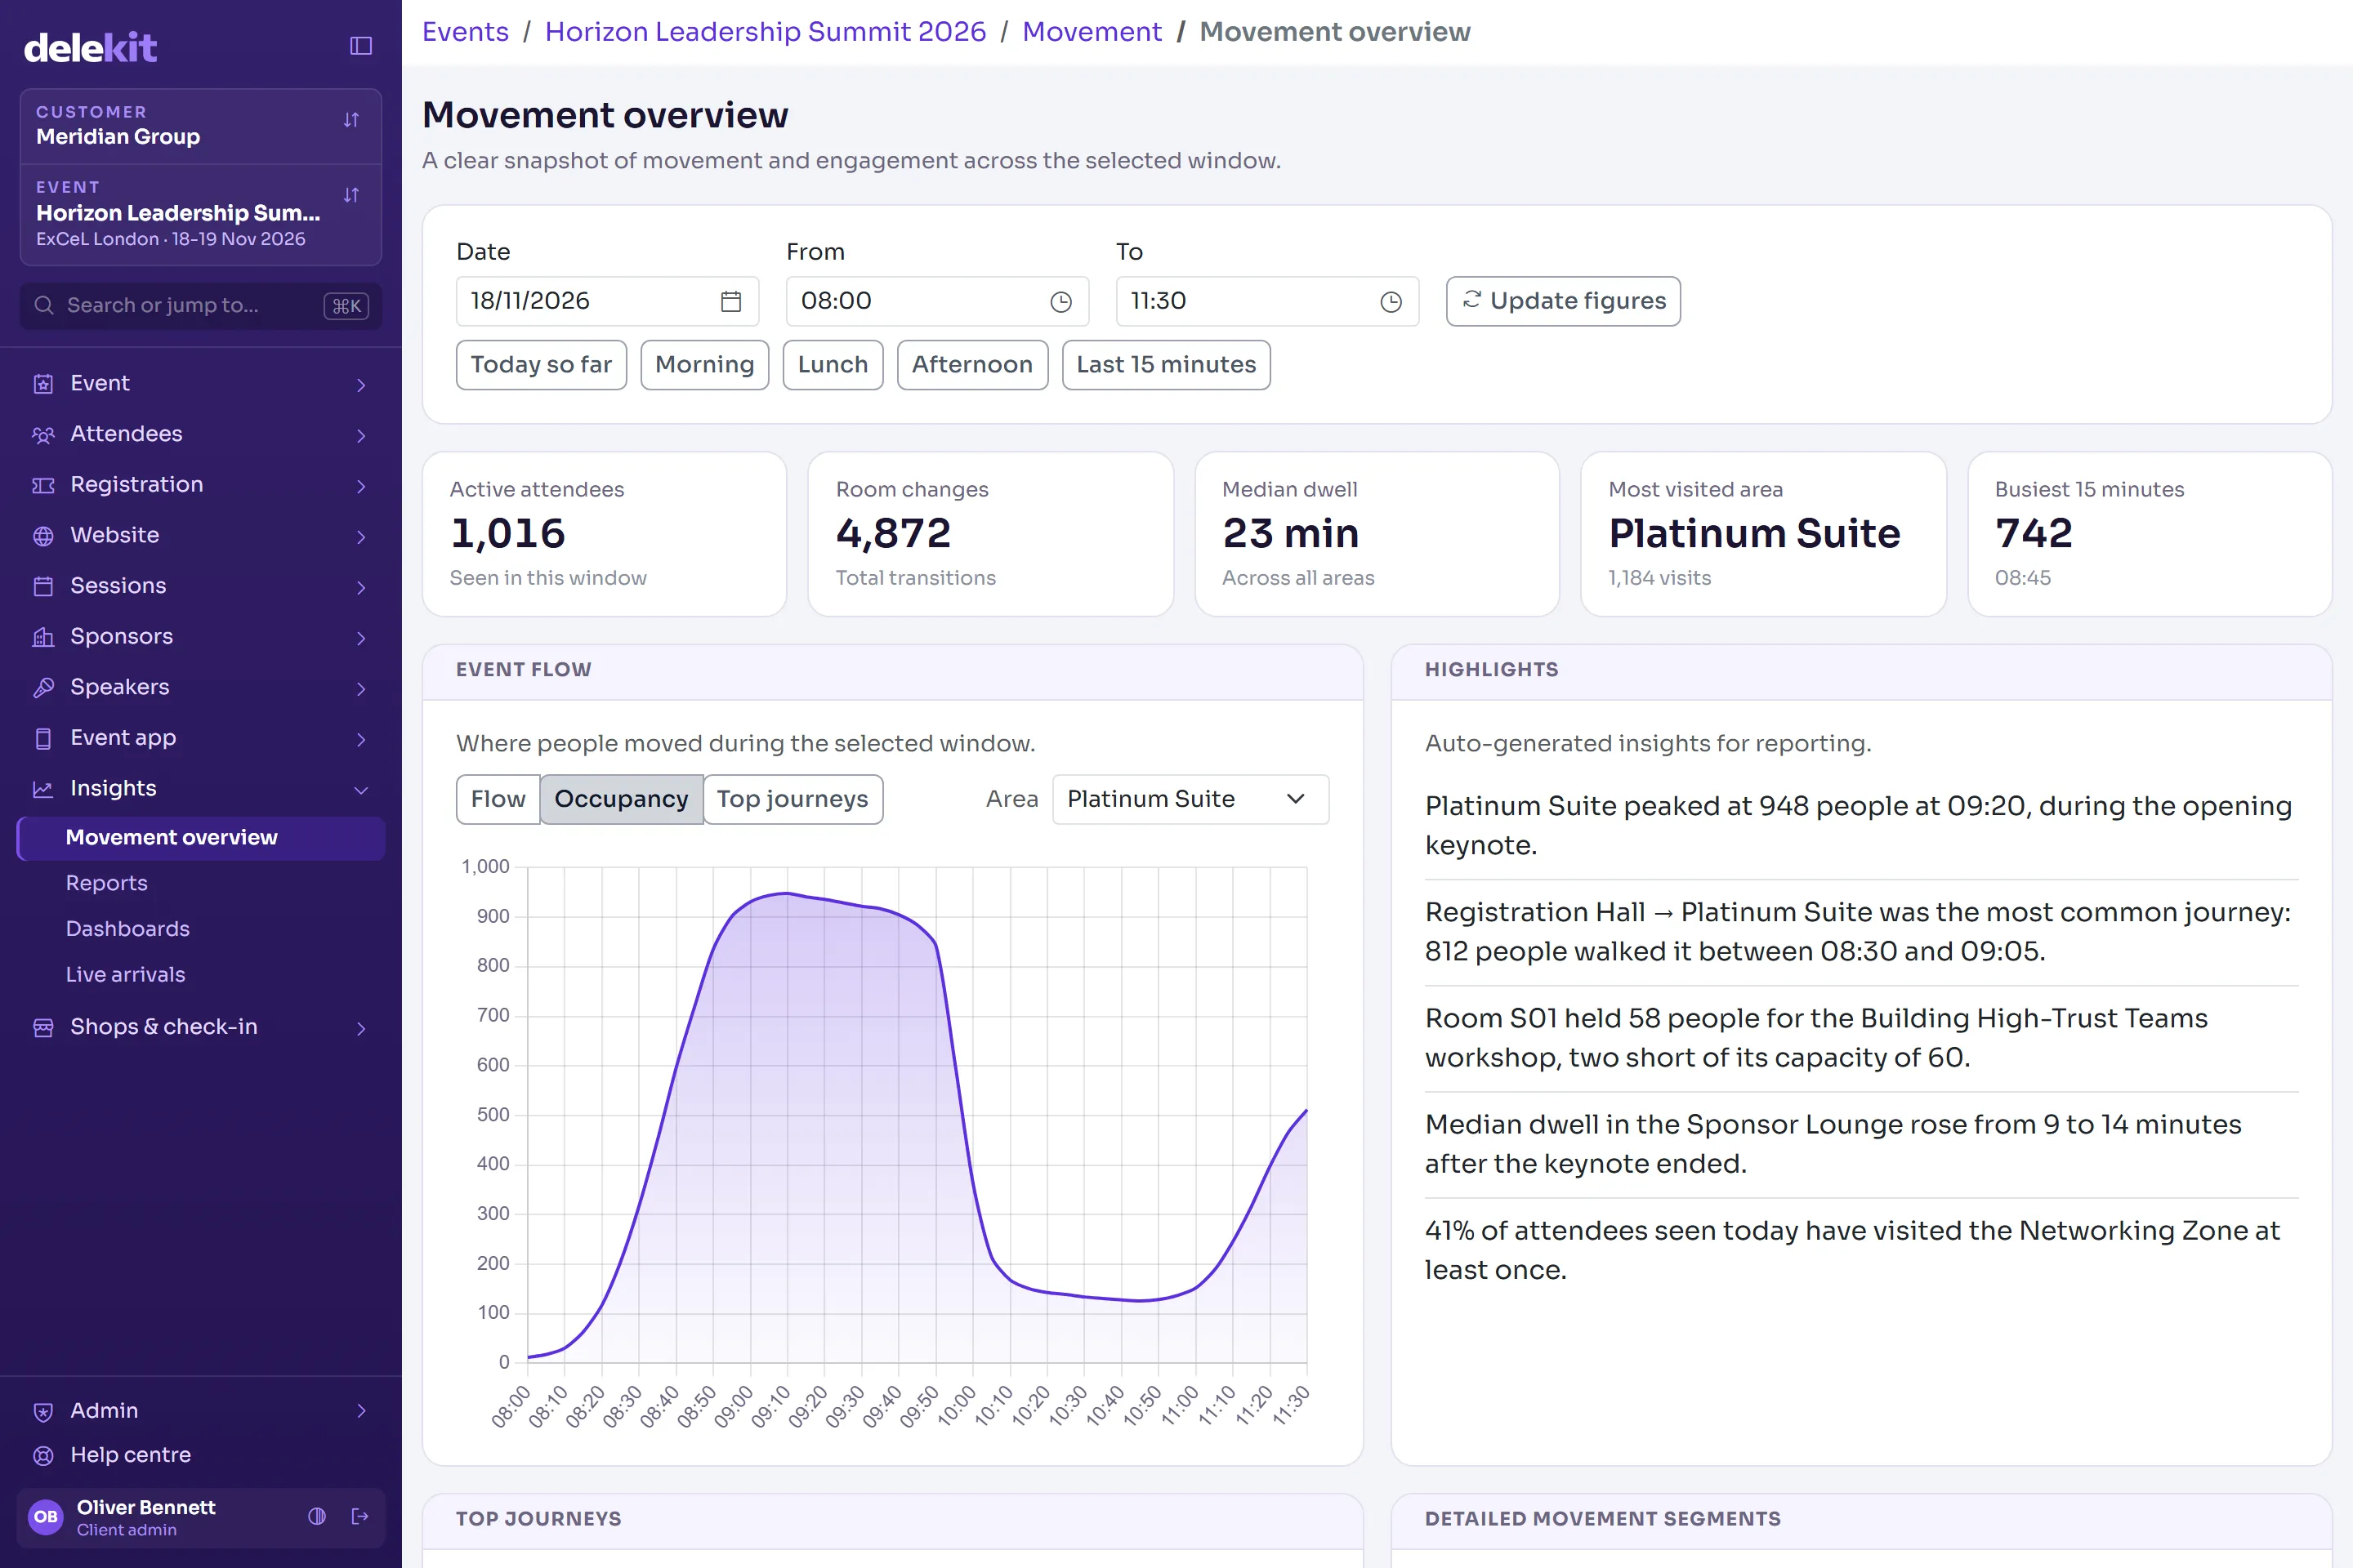
Task: Click the search magnifier icon
Action: 43,305
